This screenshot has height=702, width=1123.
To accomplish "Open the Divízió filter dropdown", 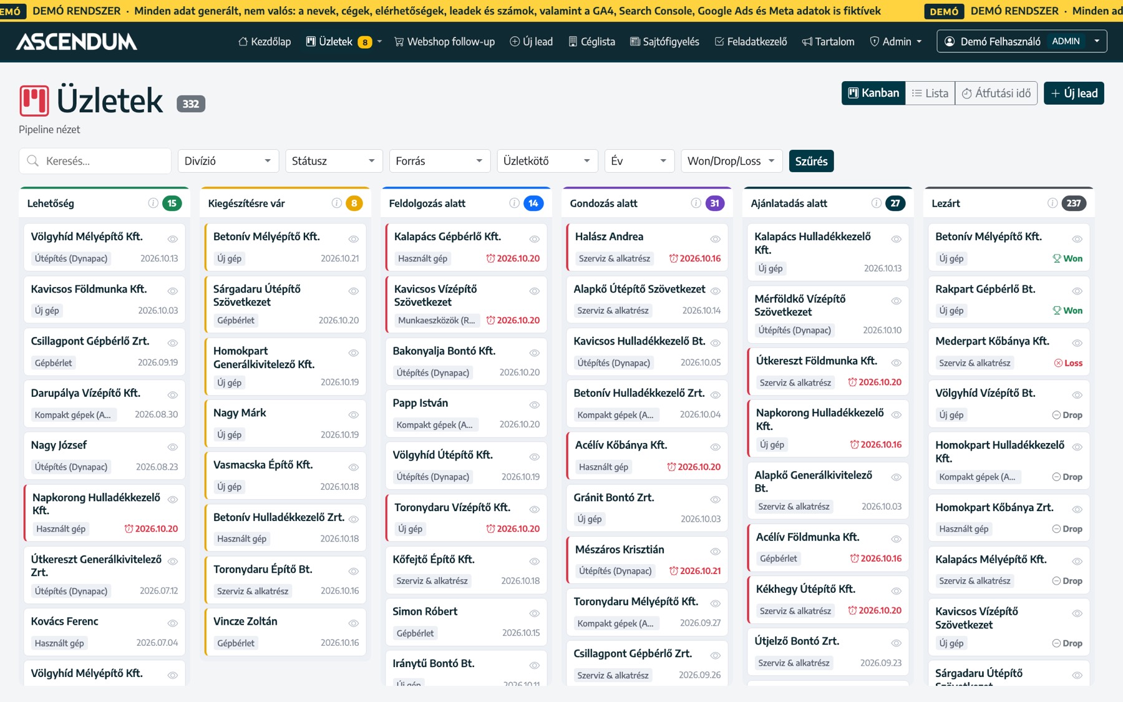I will (x=228, y=161).
